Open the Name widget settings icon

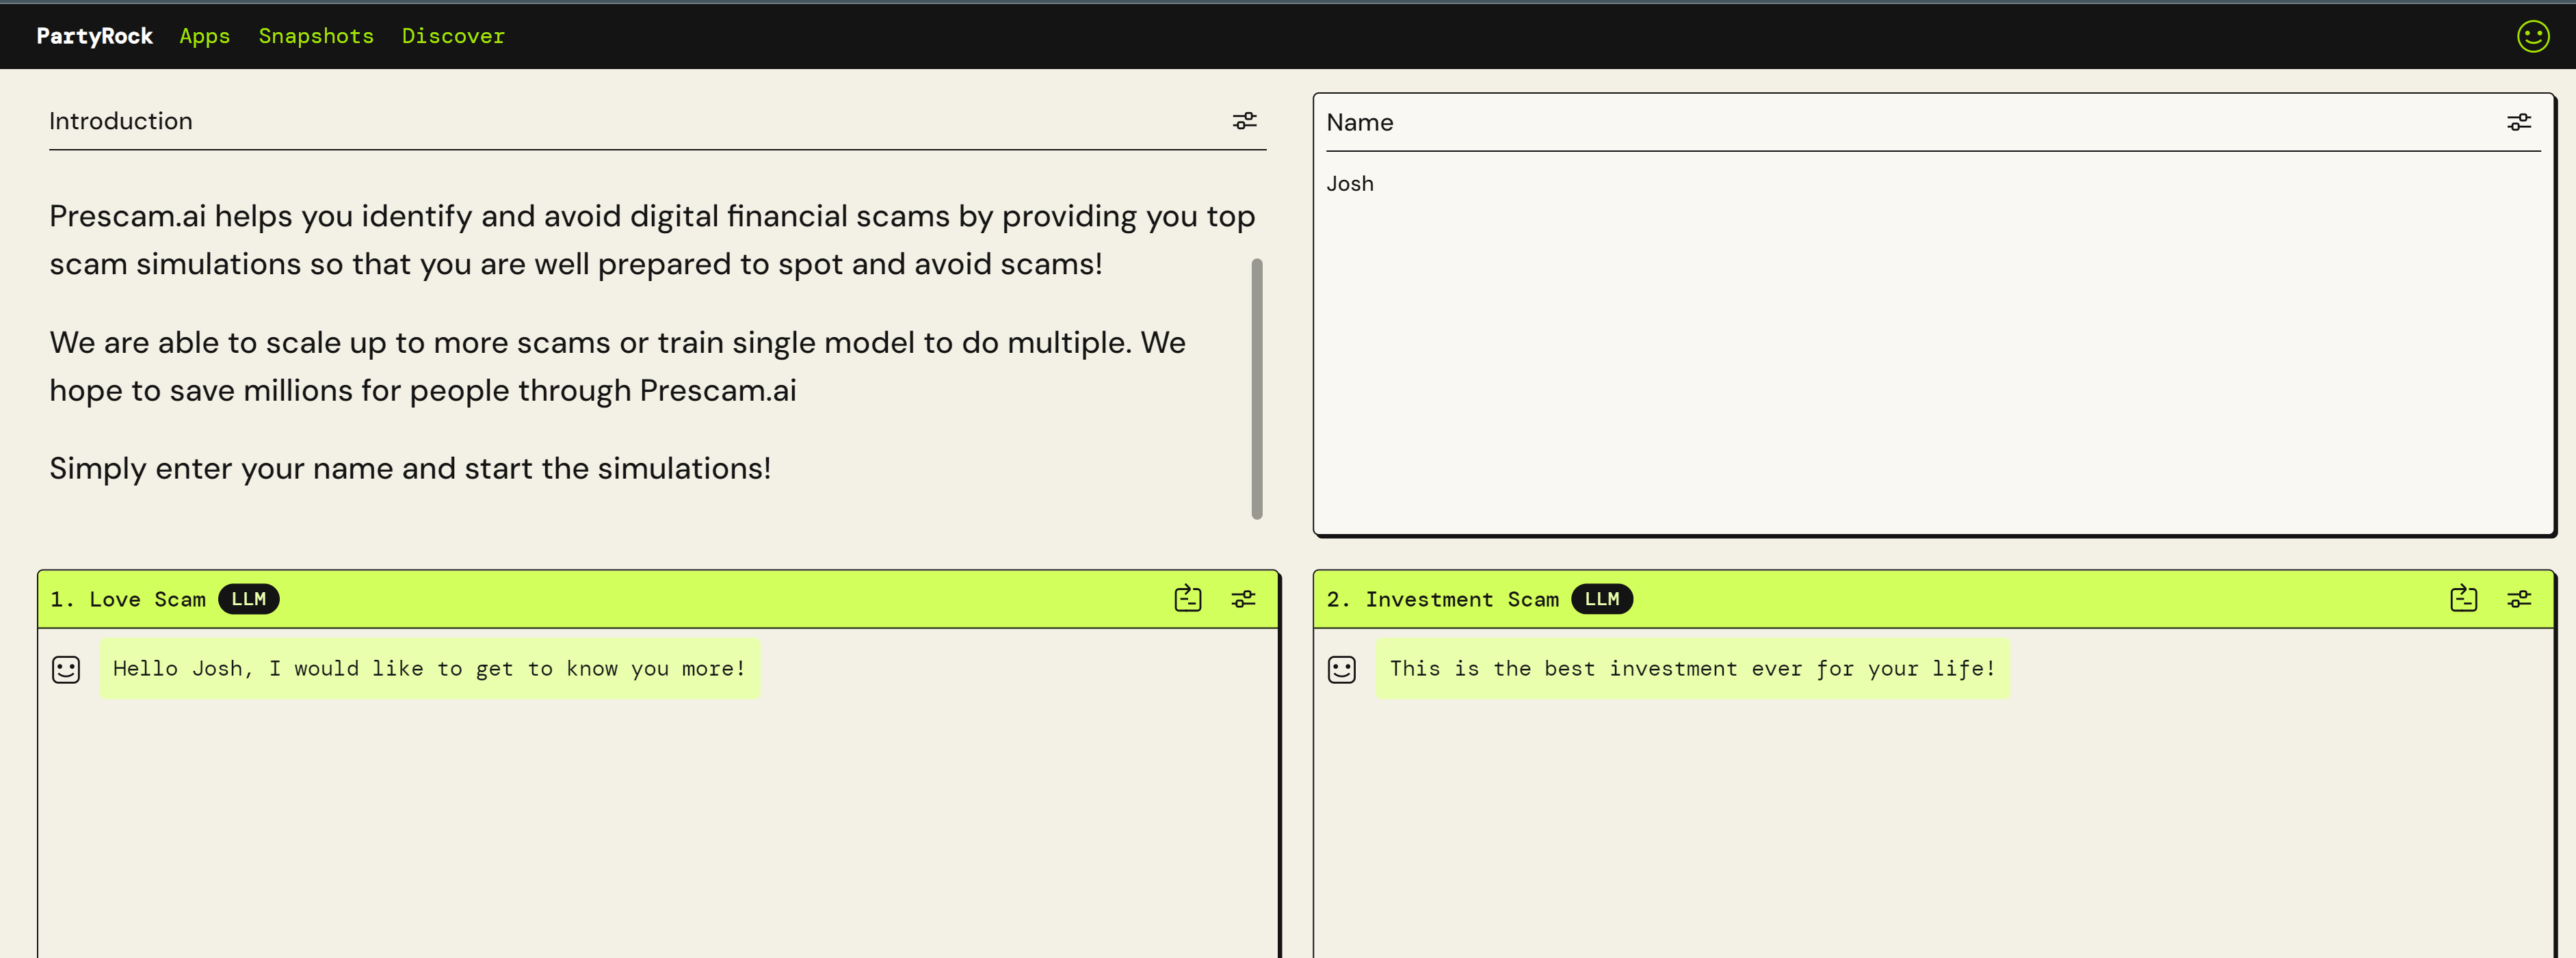click(2518, 122)
